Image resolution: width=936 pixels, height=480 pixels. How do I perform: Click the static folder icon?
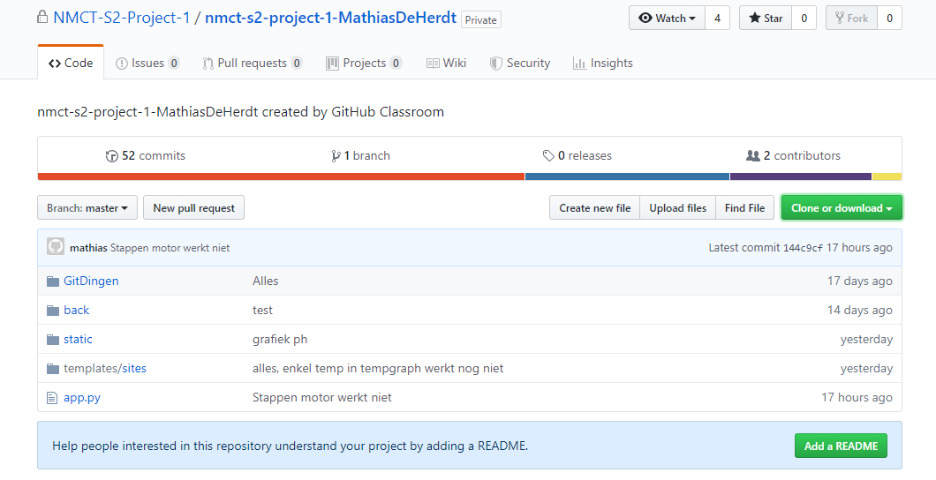pos(52,340)
